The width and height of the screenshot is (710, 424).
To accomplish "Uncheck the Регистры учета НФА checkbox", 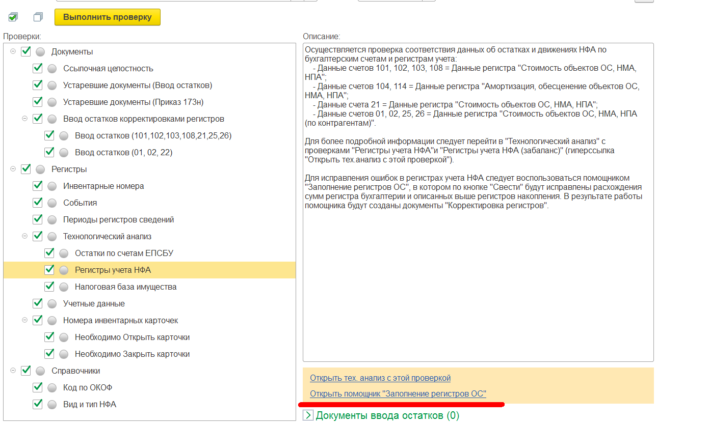I will click(x=49, y=270).
